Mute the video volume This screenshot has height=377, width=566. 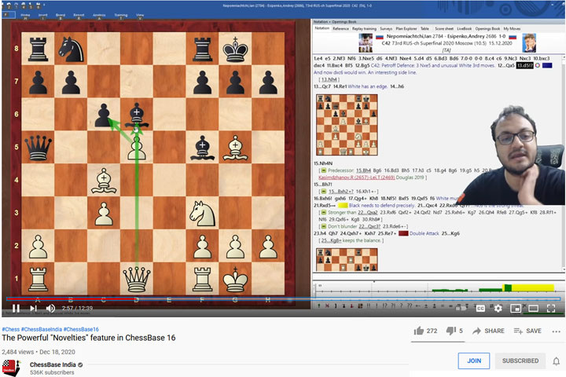tap(50, 309)
